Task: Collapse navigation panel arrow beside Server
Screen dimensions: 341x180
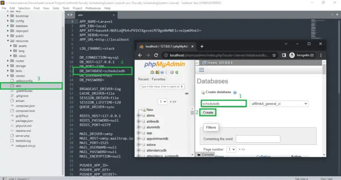Action: (x=197, y=63)
